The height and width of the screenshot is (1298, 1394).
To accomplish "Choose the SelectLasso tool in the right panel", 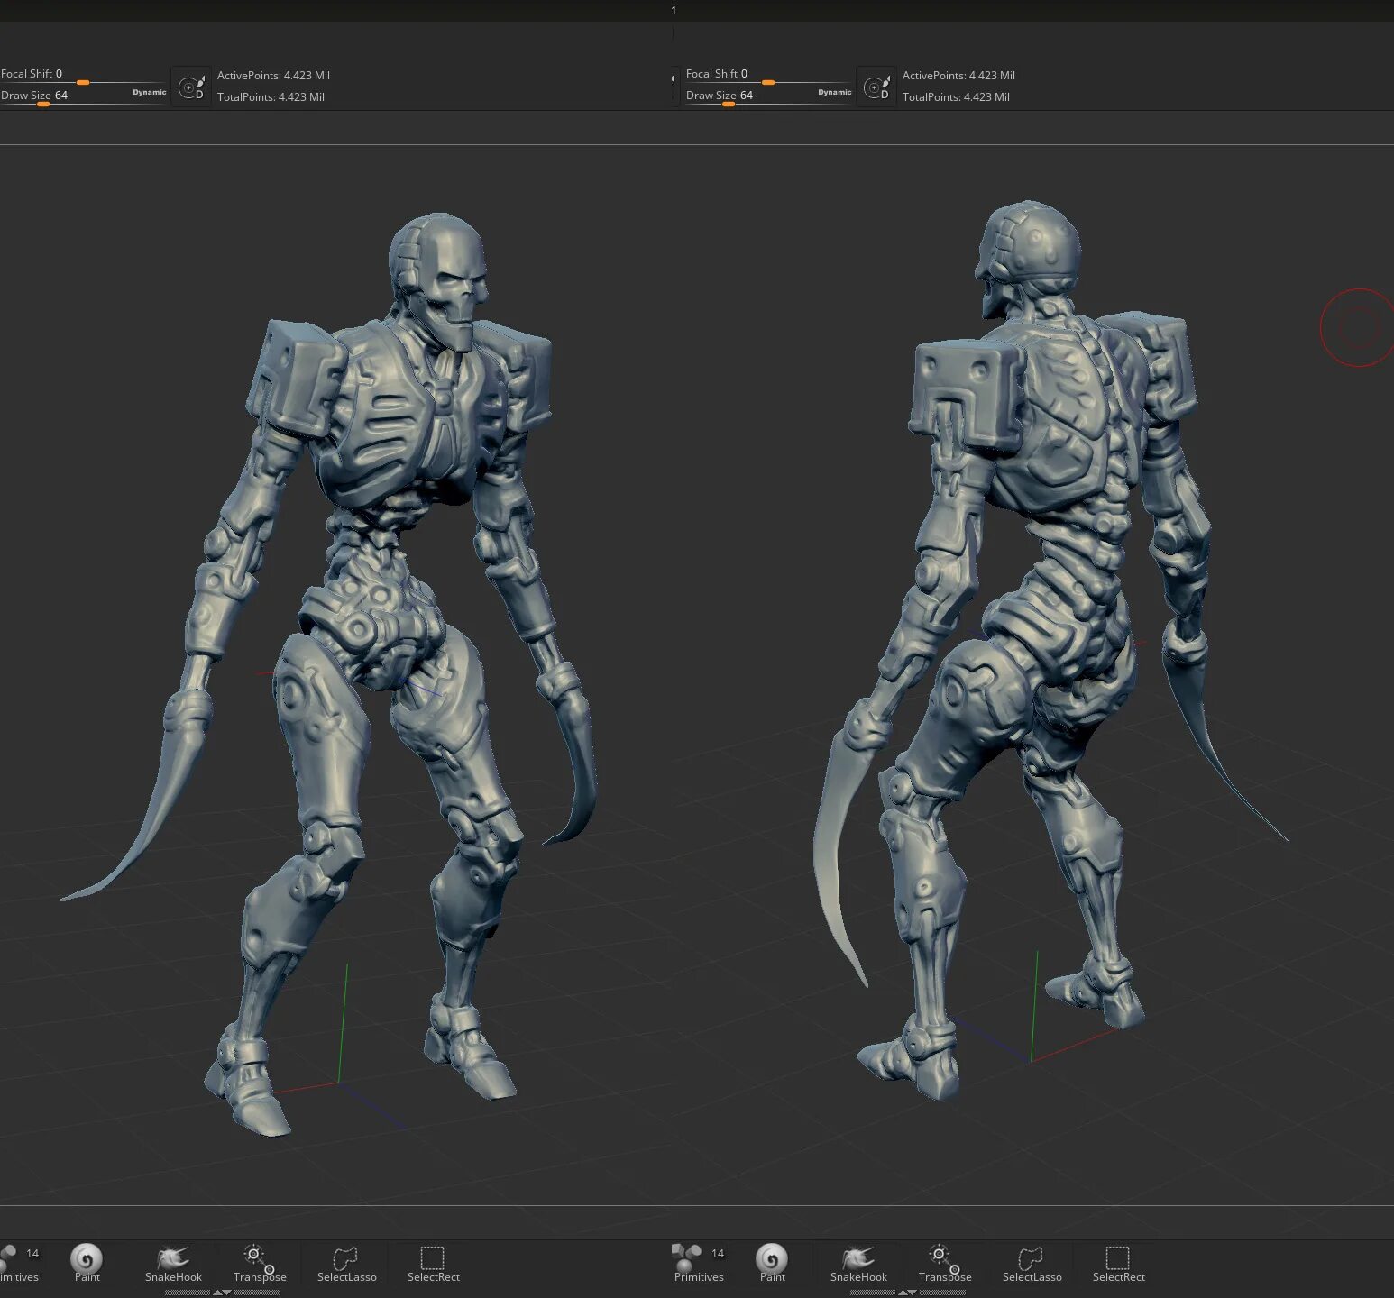I will [1032, 1263].
